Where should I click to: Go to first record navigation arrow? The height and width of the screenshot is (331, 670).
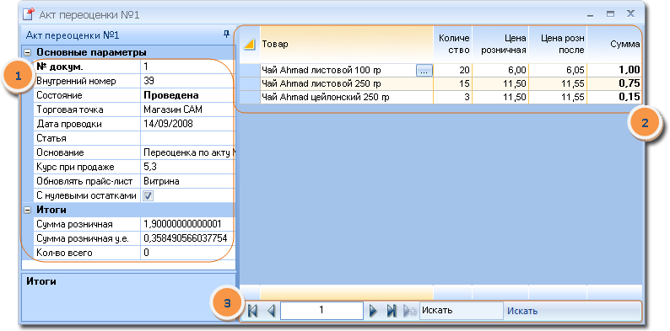[x=252, y=311]
